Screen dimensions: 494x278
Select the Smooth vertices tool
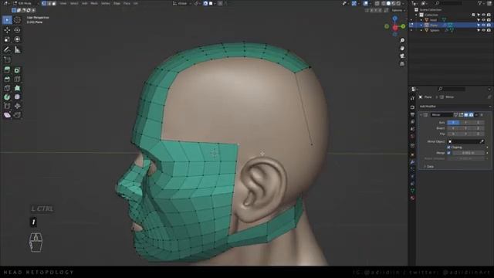coord(17,97)
